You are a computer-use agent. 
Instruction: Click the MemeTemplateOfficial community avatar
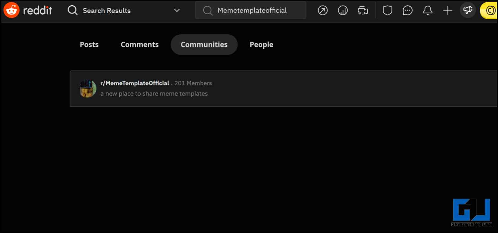click(x=88, y=89)
